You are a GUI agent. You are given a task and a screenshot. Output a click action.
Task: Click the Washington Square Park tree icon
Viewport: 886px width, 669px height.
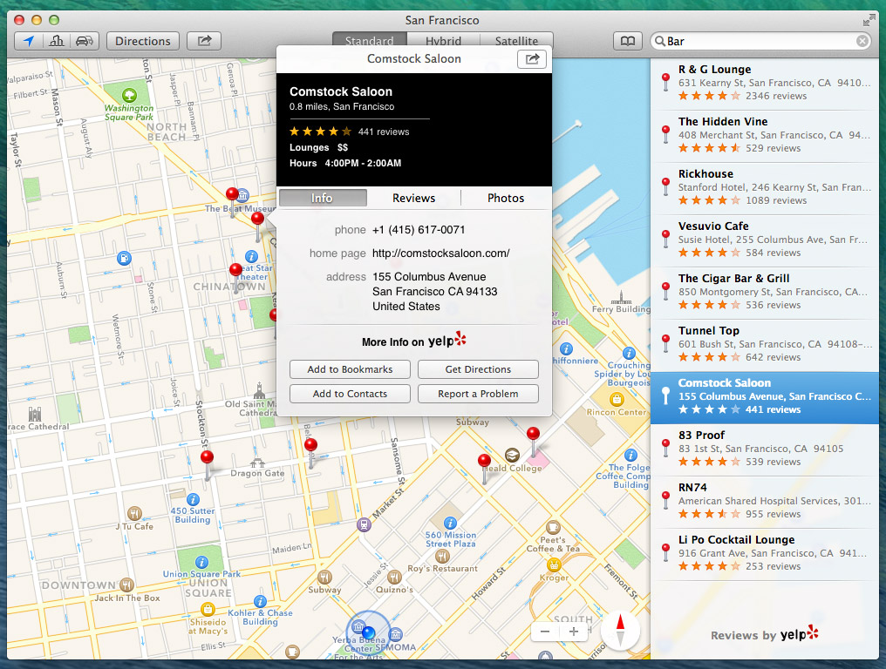129,95
